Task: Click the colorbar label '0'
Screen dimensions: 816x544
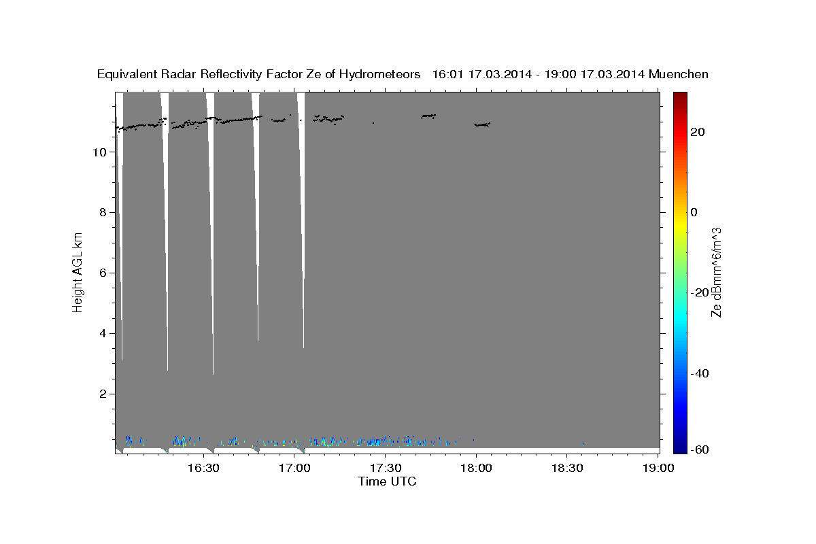Action: (x=694, y=212)
